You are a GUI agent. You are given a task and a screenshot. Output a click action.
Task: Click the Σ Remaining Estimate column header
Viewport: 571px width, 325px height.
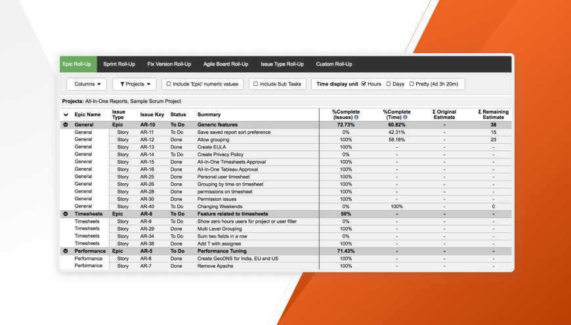point(493,114)
